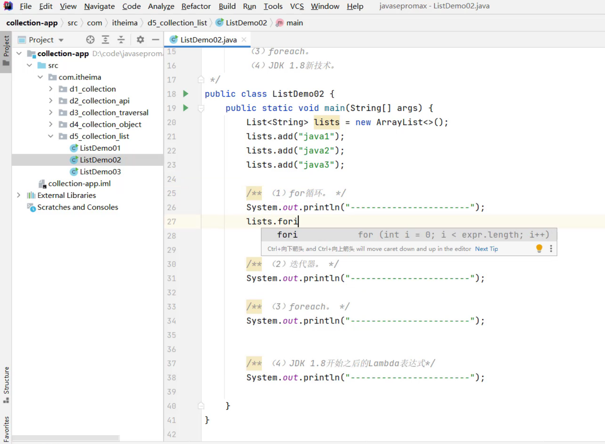The width and height of the screenshot is (605, 444).
Task: Open the Structure side tool window
Action: click(6, 385)
